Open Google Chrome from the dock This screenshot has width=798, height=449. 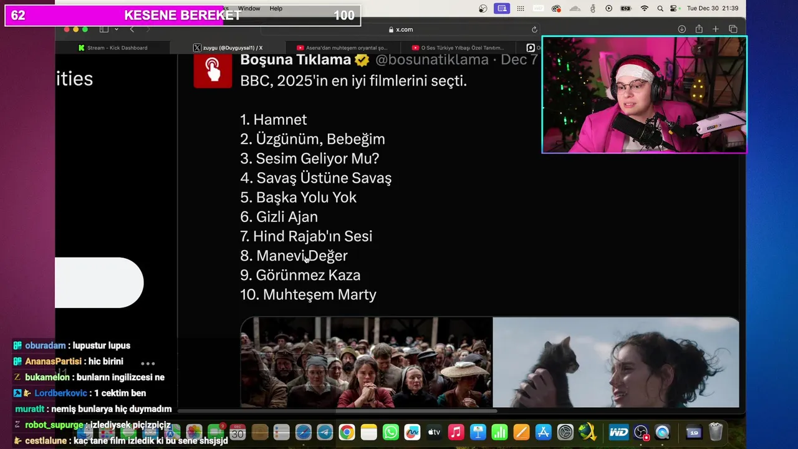[347, 432]
